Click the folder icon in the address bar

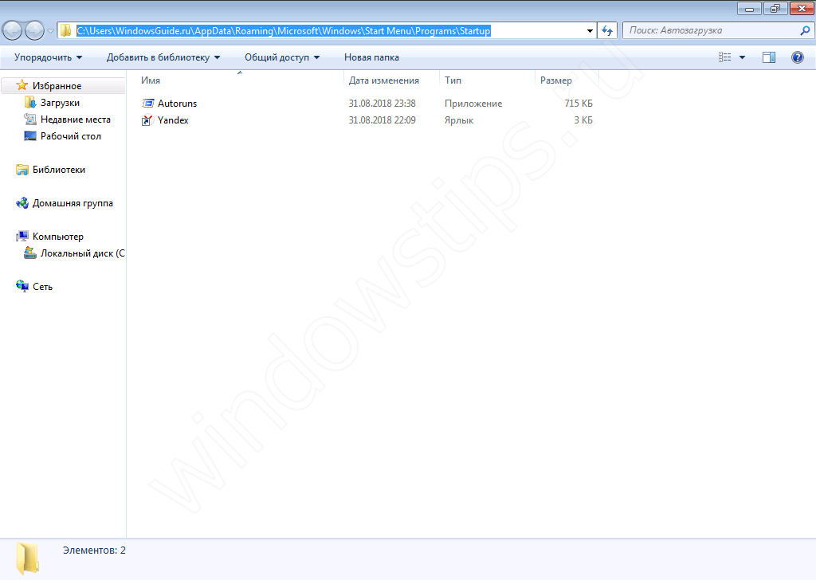65,31
